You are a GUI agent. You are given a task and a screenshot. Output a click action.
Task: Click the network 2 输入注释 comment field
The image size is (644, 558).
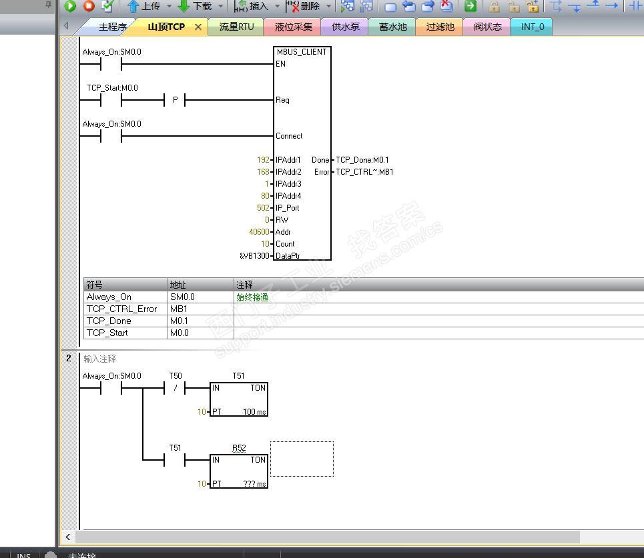pos(100,359)
